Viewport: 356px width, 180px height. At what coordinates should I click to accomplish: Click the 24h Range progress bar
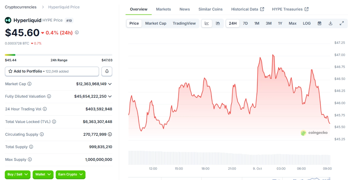pyautogui.click(x=58, y=55)
